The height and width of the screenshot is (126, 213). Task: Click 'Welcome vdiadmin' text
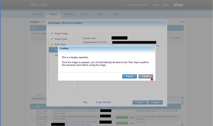[138, 5]
